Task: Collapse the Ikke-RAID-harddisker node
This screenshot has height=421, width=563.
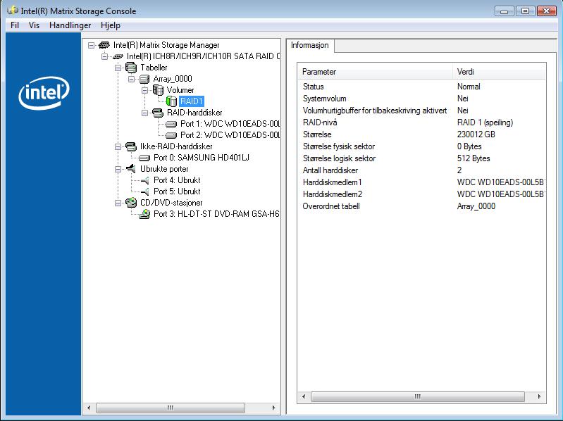Action: 118,146
